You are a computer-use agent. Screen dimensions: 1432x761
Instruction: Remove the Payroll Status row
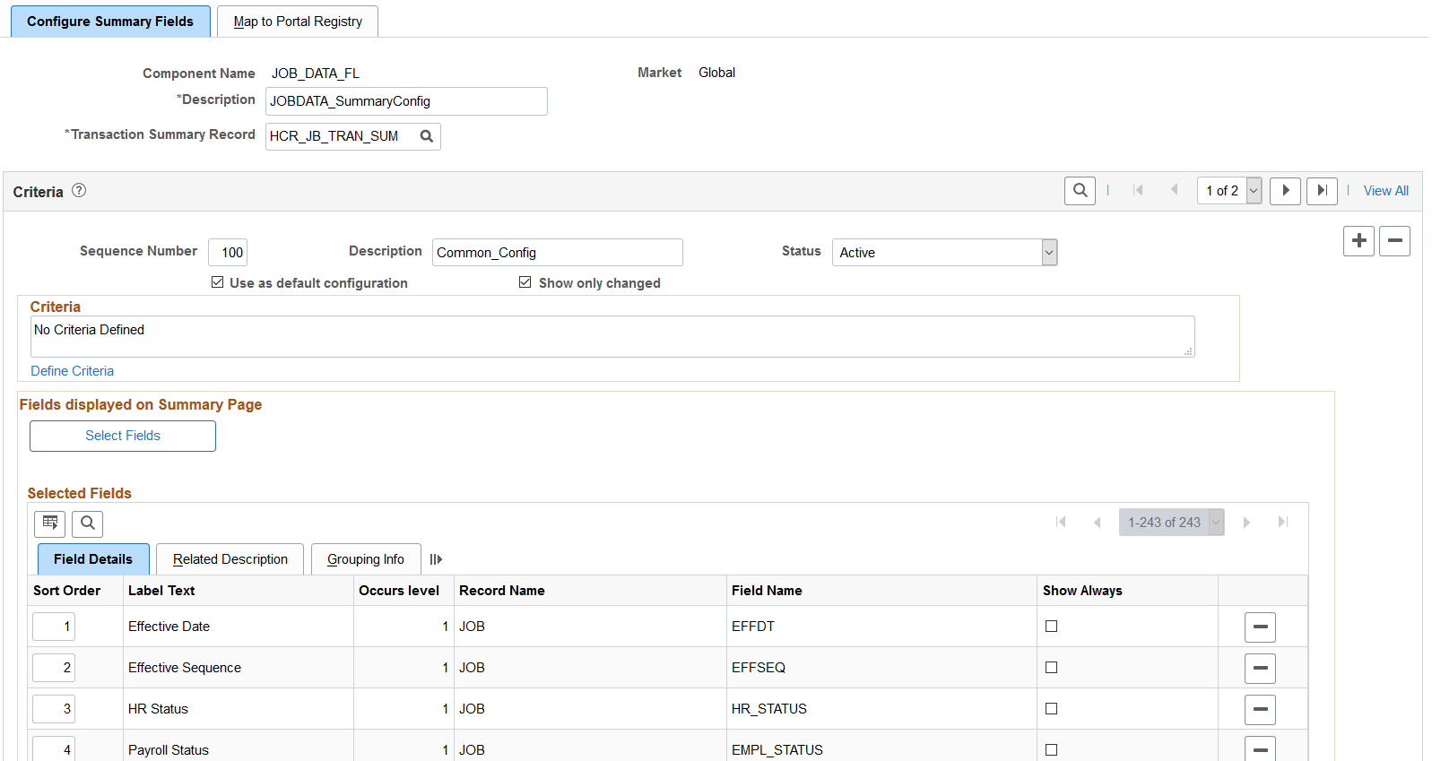(x=1260, y=749)
